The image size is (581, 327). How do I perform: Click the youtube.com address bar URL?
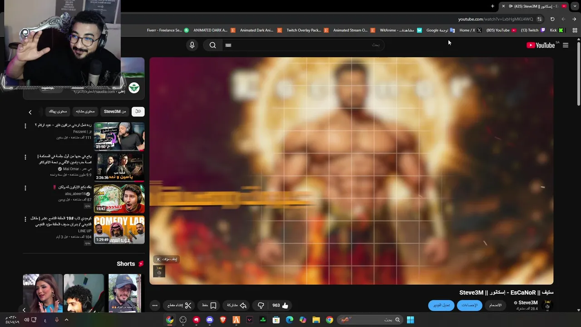pyautogui.click(x=496, y=19)
